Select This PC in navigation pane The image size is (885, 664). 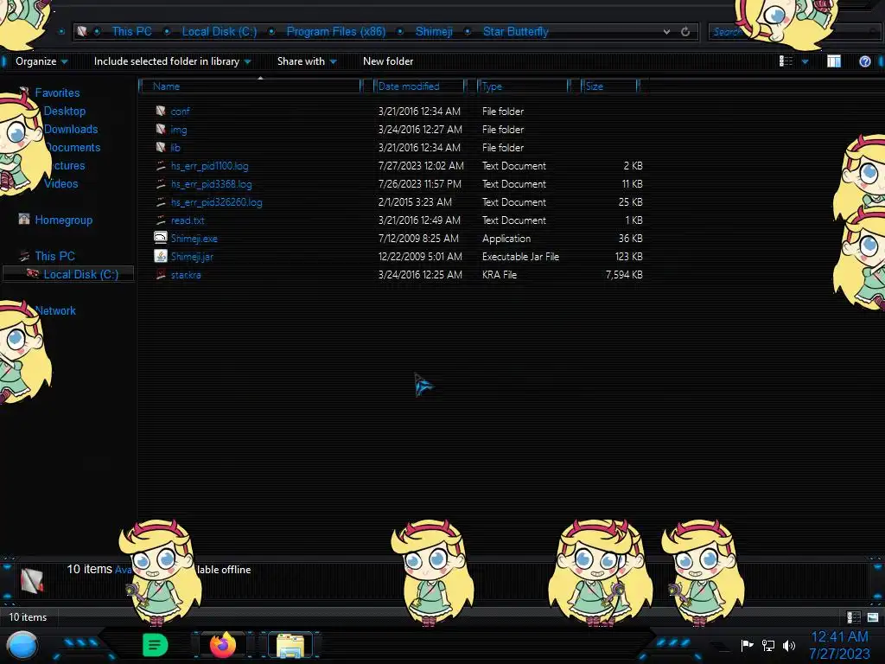tap(54, 256)
